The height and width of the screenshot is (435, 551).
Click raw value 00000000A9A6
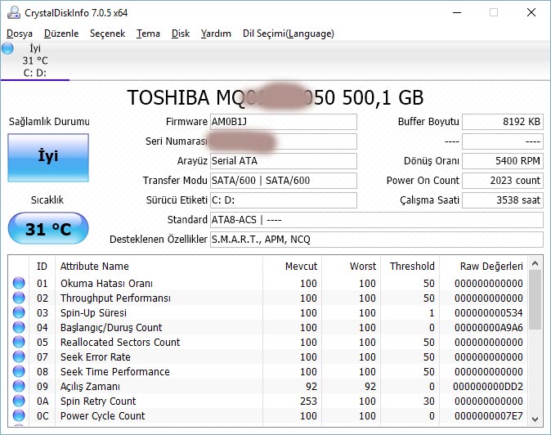488,328
